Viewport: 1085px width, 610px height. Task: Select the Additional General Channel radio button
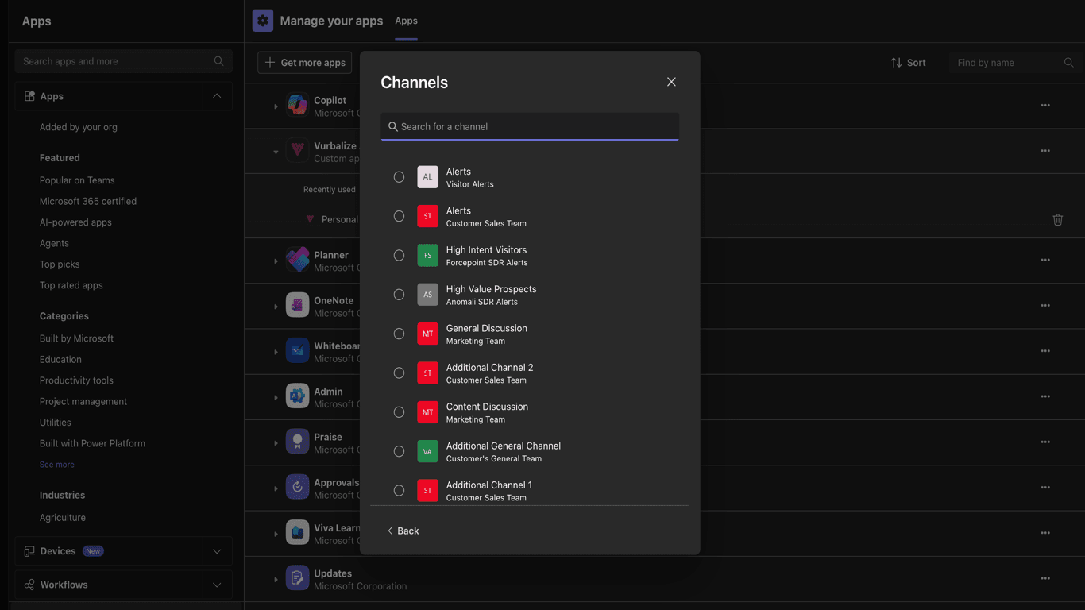point(399,451)
